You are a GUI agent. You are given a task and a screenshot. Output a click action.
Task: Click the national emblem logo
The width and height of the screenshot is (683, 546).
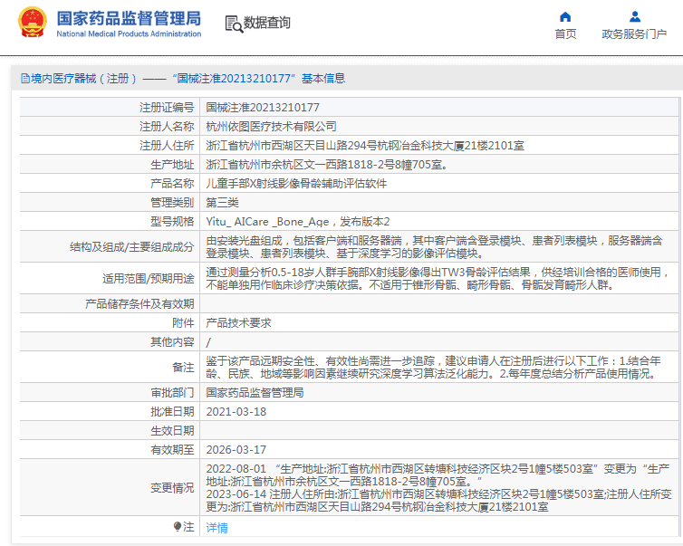click(33, 23)
